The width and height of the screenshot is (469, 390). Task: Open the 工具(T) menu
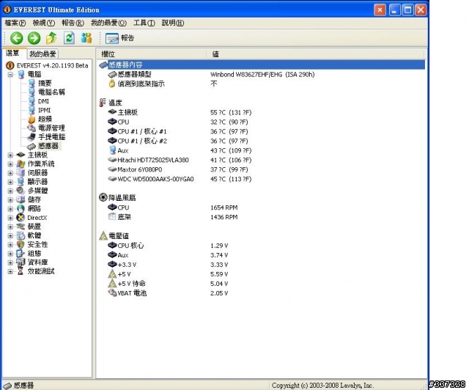click(x=144, y=23)
